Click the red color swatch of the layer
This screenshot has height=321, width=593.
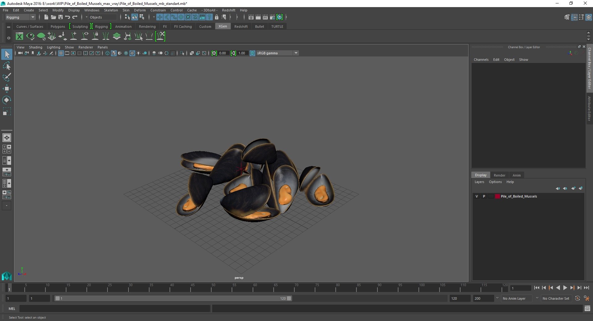(497, 196)
